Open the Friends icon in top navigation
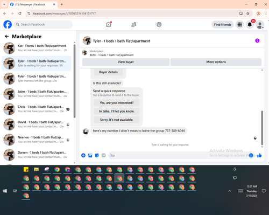Image resolution: width=269 pixels, height=215 pixels. click(134, 24)
